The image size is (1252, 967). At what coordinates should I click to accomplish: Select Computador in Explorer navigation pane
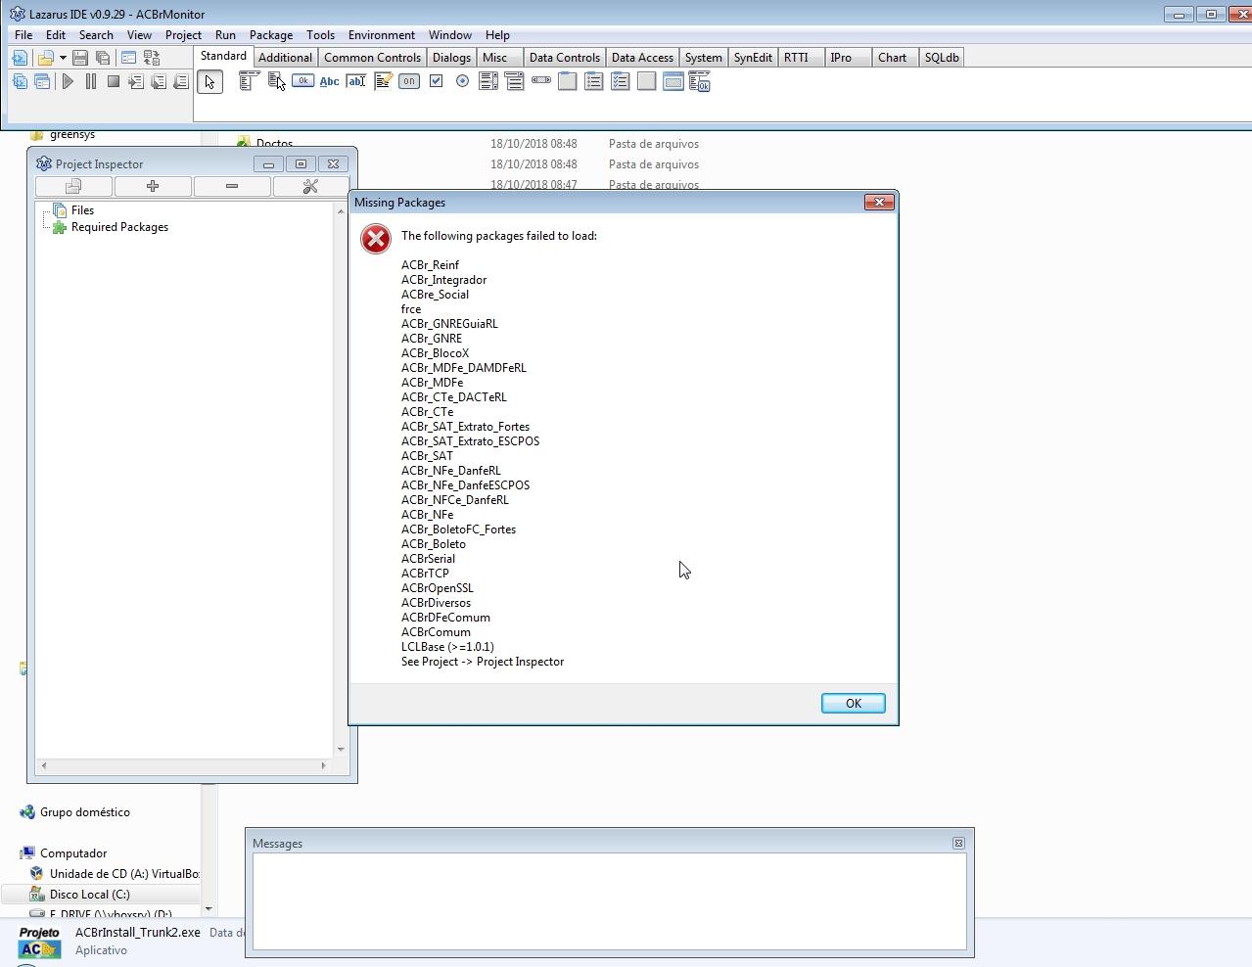(x=73, y=853)
